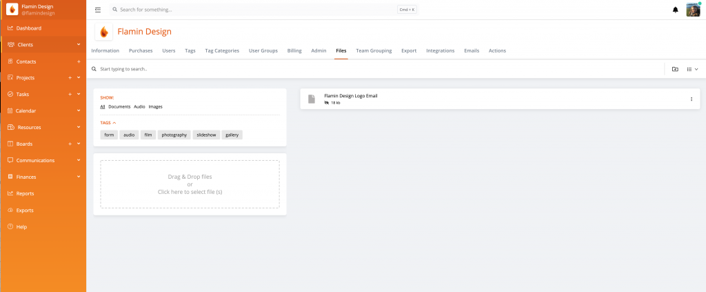Screen dimensions: 706x292
Task: Click the plus icon next to Contacts
Action: (79, 61)
